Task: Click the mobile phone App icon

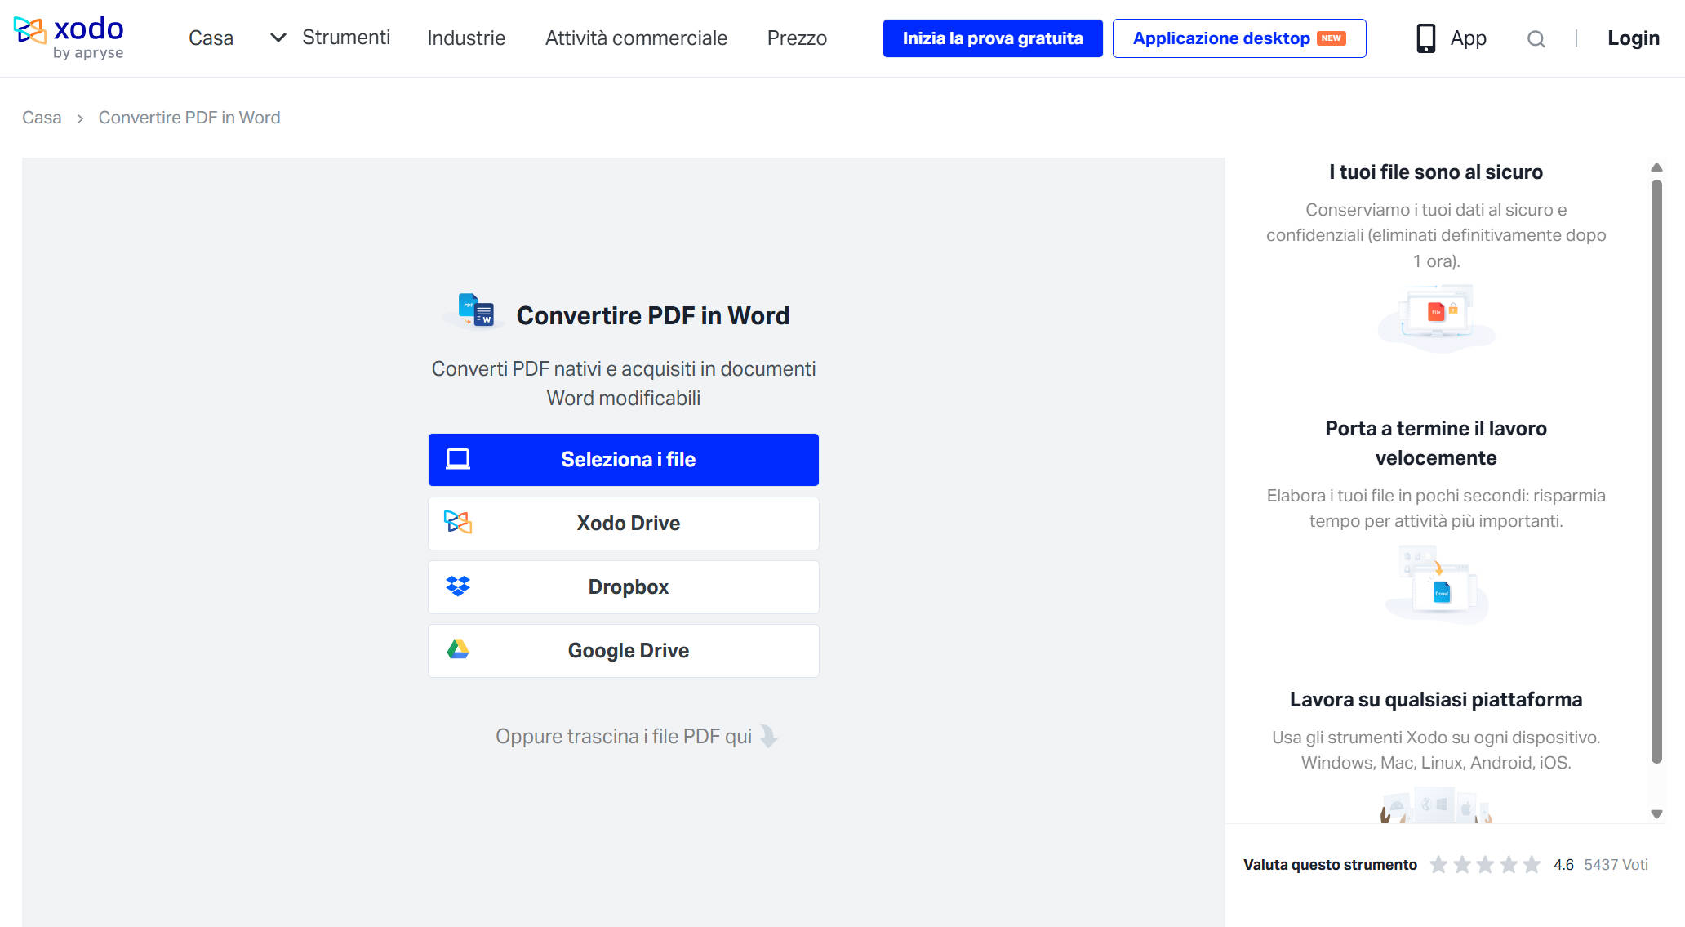Action: click(x=1425, y=38)
